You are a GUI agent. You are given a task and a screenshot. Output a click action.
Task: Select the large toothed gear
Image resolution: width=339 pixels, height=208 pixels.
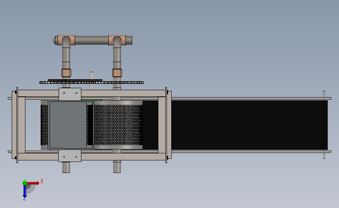click(91, 82)
